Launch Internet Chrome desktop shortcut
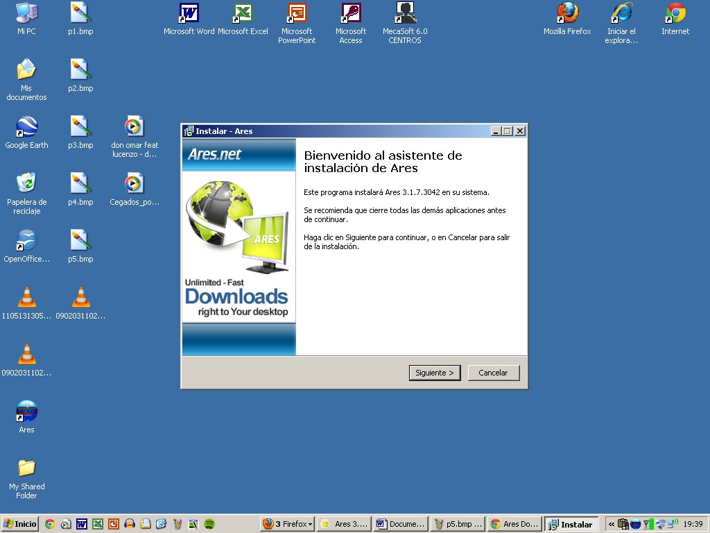Image resolution: width=710 pixels, height=533 pixels. click(x=675, y=19)
